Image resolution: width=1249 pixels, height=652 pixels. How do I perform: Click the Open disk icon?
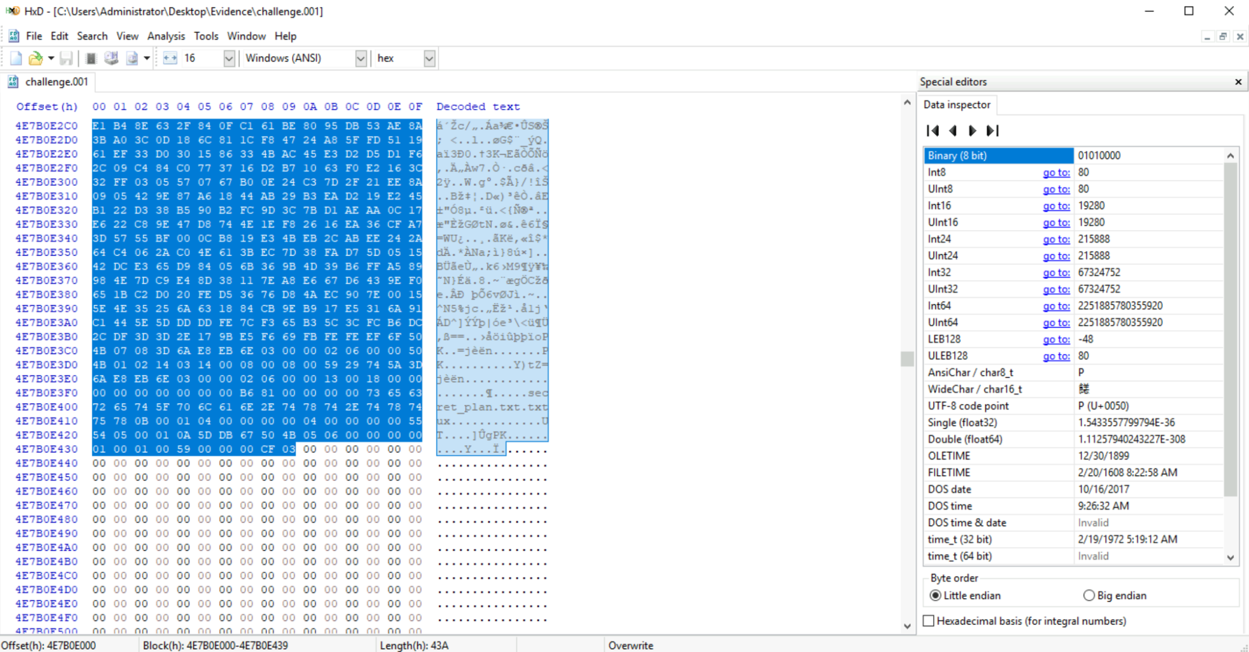point(112,58)
